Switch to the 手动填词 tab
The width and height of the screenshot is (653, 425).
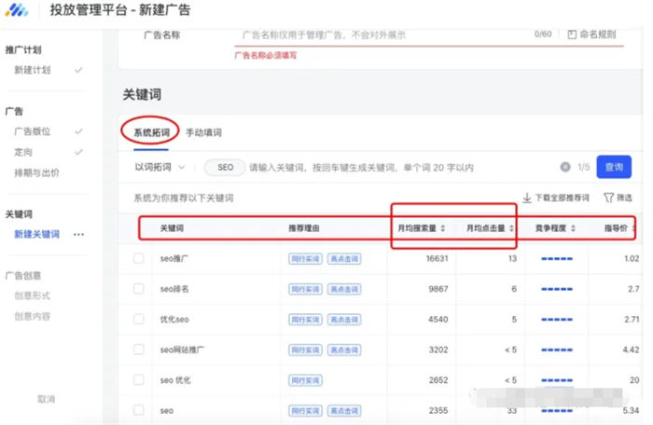[x=203, y=133]
